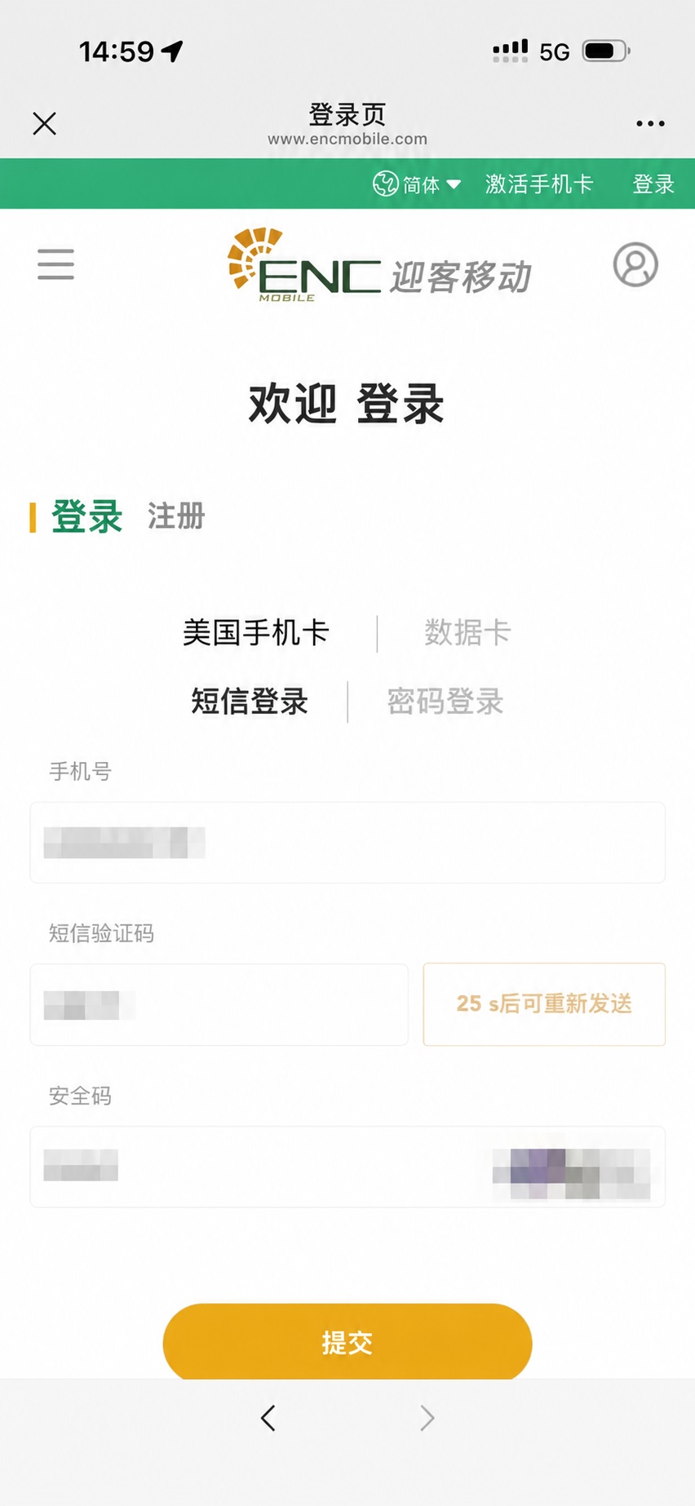Tap the globe language icon
The image size is (695, 1506).
385,184
